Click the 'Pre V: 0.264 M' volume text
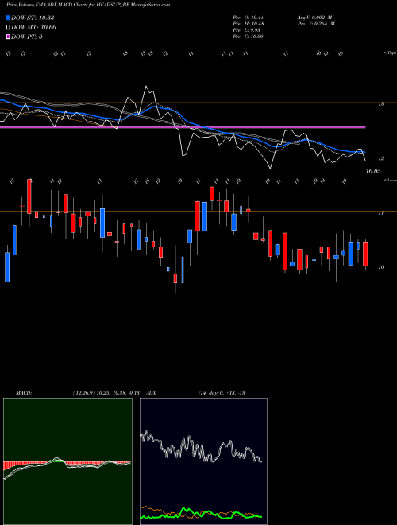 click(x=316, y=24)
